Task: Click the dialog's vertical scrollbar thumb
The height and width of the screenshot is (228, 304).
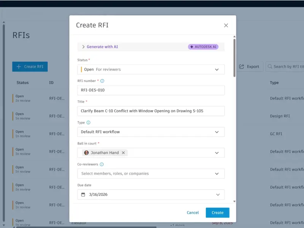Action: click(x=234, y=58)
